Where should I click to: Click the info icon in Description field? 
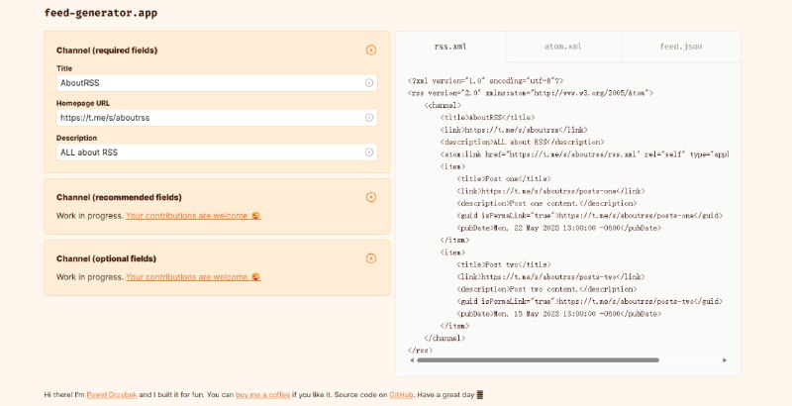point(369,152)
